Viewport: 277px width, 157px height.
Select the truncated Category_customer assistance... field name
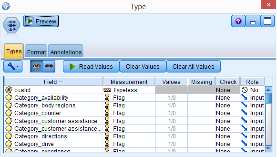58,129
